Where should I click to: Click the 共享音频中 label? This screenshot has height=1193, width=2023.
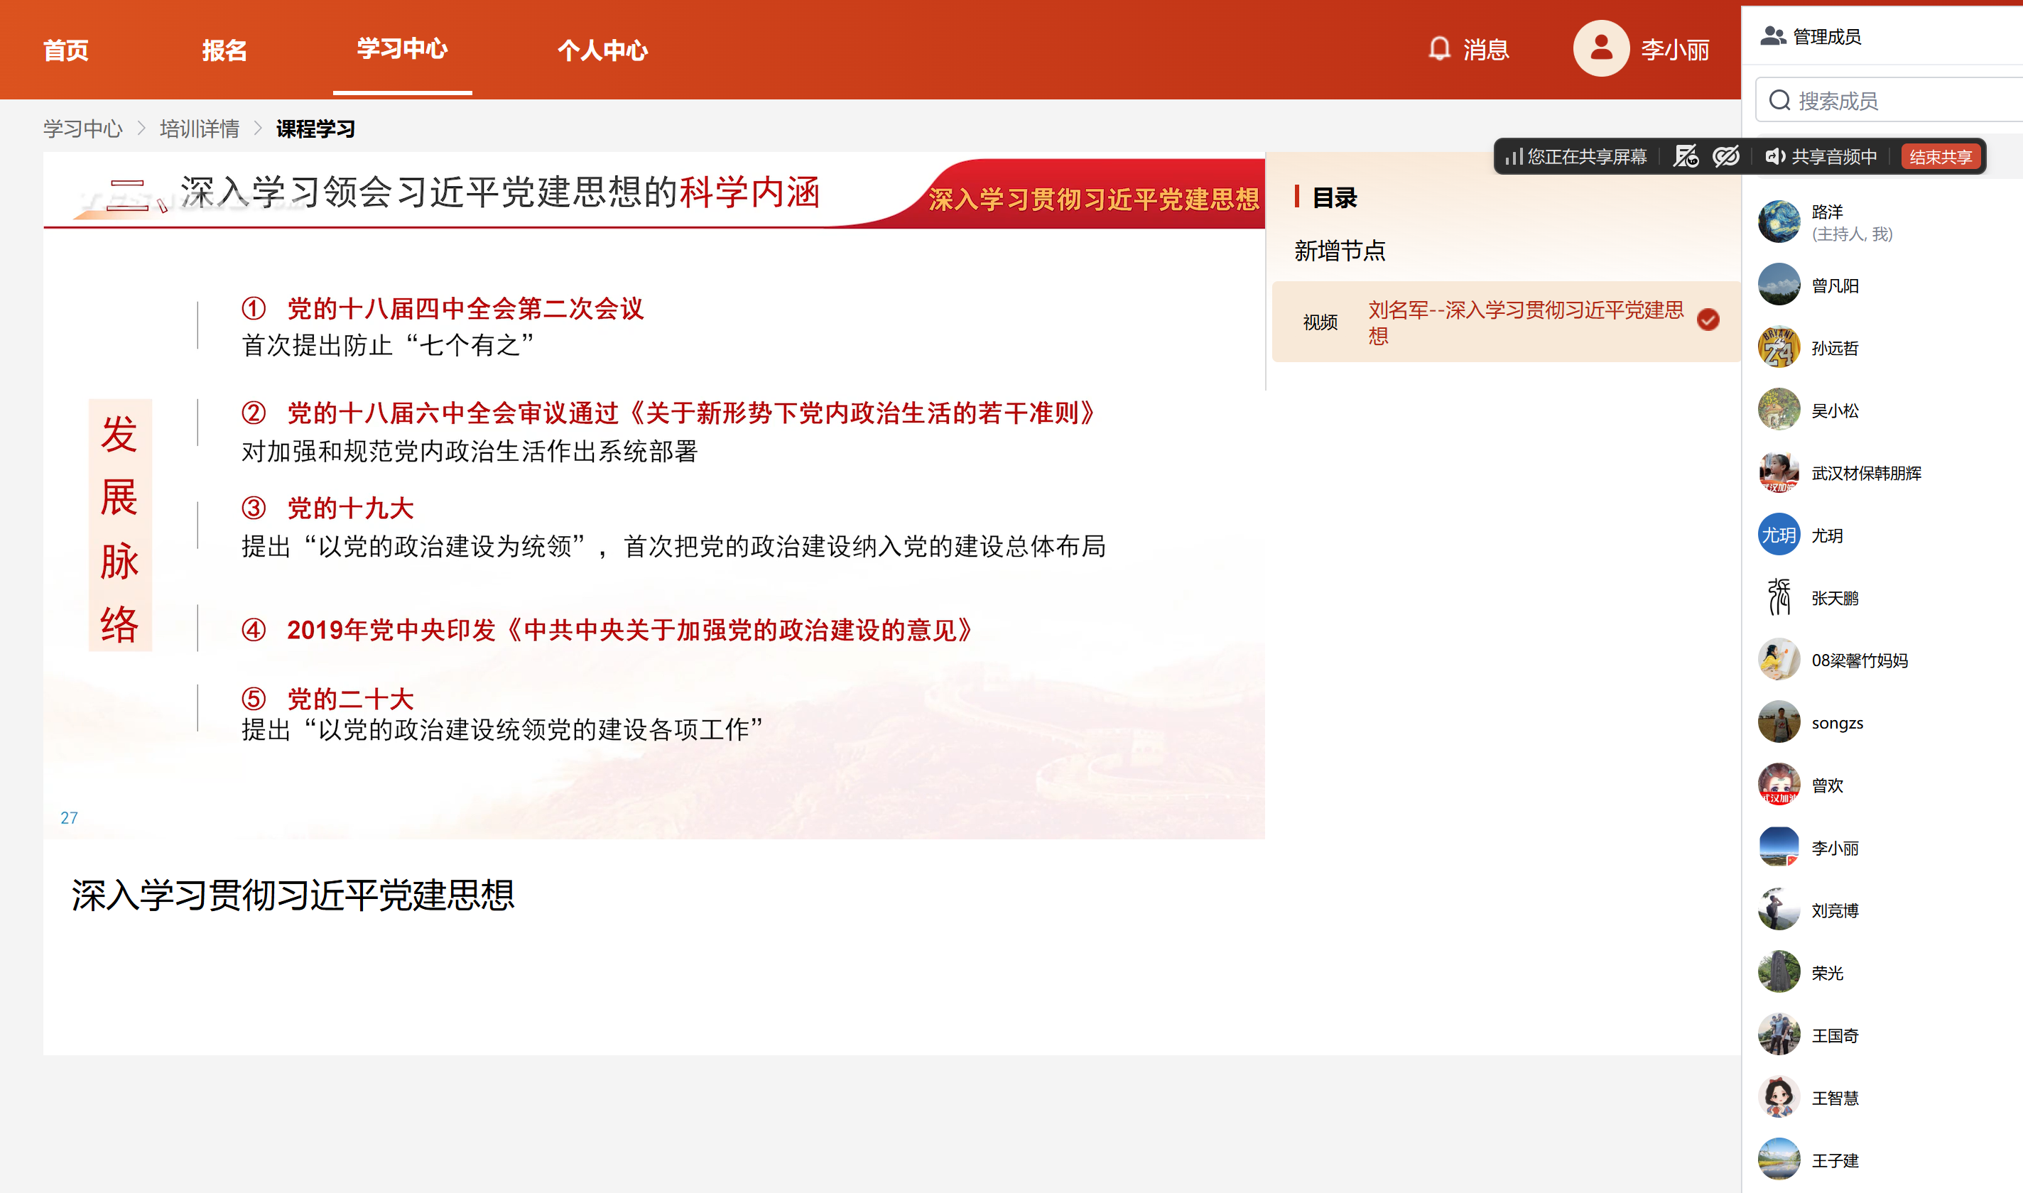1834,156
